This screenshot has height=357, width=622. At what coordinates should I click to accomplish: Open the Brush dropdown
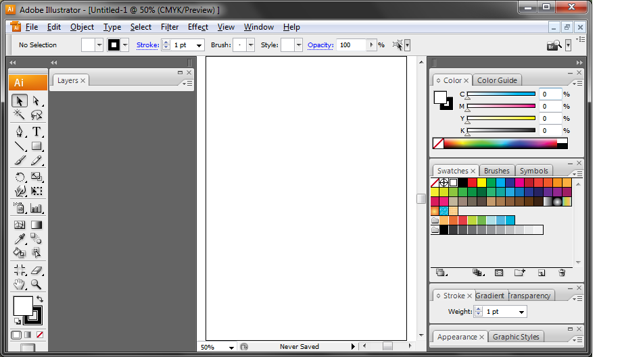point(251,45)
